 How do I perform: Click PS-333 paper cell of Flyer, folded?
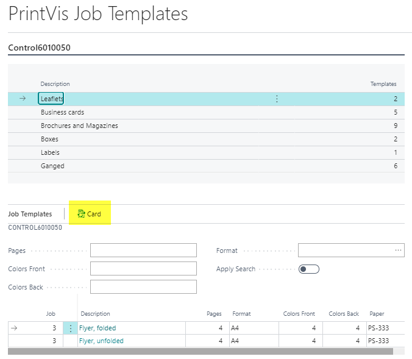tap(385, 328)
